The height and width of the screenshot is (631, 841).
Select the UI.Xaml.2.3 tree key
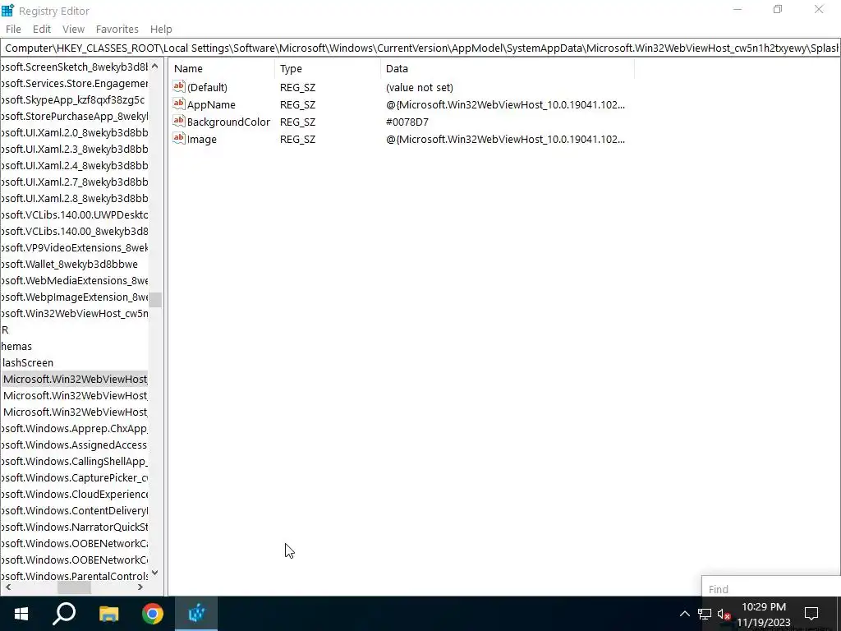point(74,149)
